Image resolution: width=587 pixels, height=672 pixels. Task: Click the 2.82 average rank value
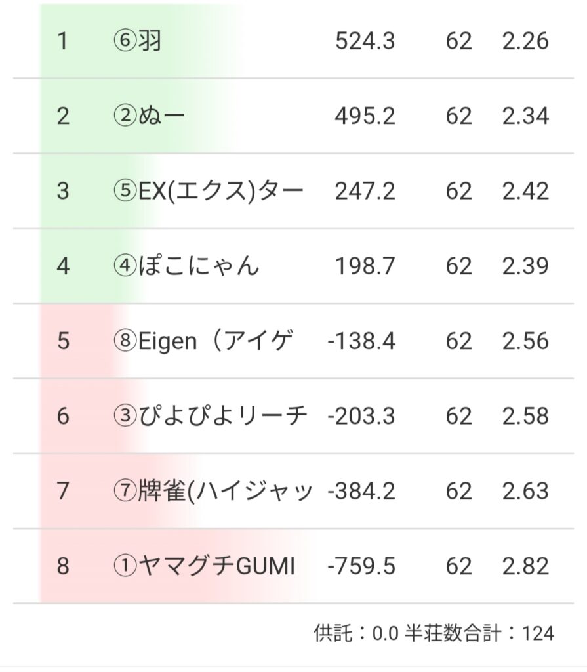[x=525, y=565]
